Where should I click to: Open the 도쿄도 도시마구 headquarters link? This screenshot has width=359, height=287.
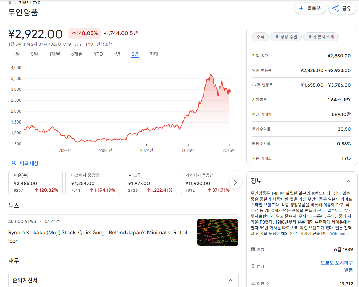[337, 263]
